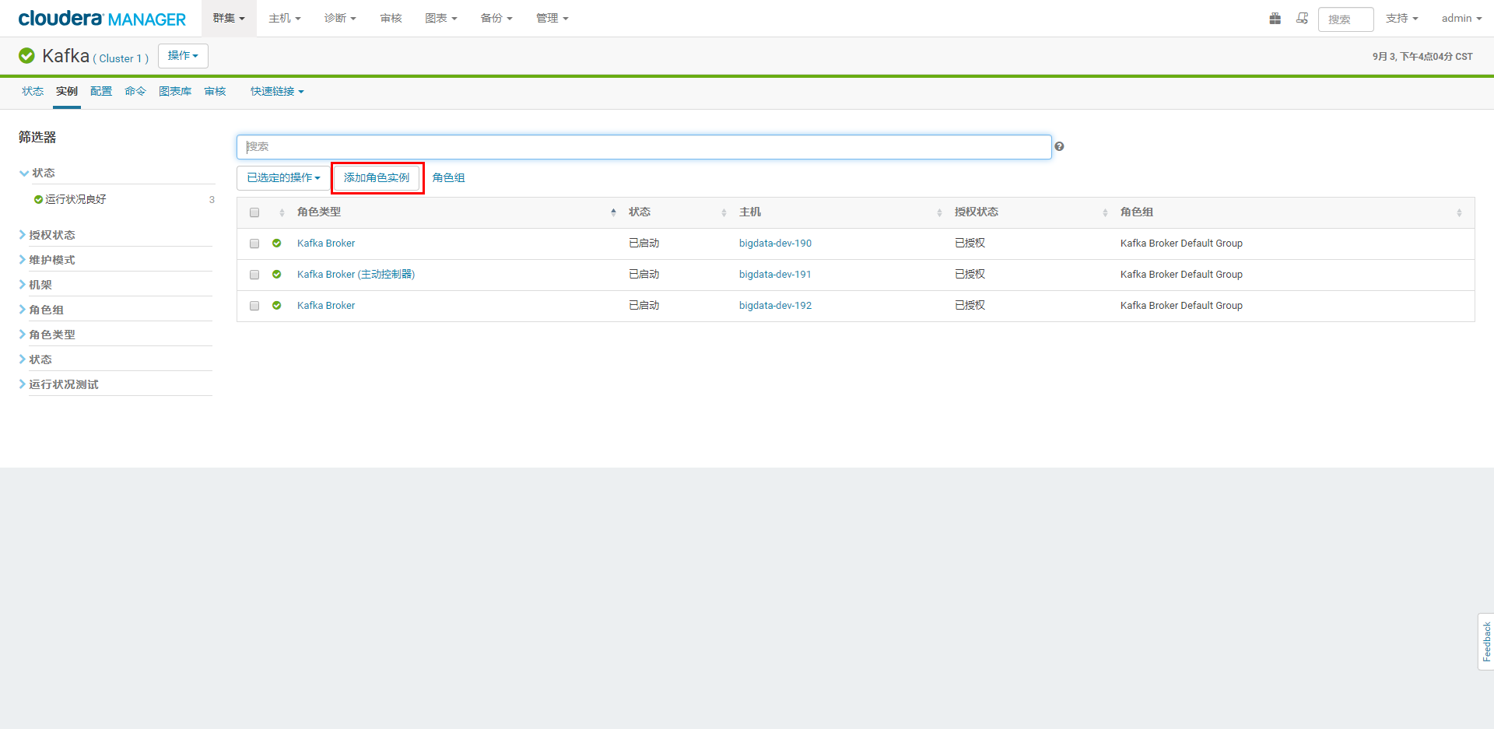勾选表头的全选复选框

(254, 212)
